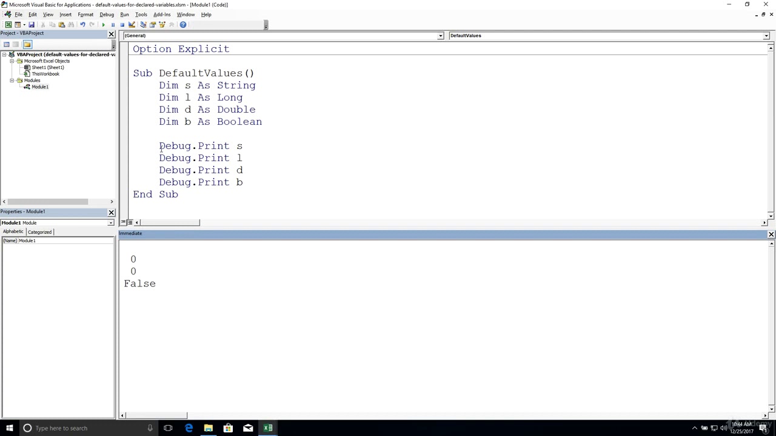
Task: Open Properties Window toolbar icon
Action: (152, 25)
